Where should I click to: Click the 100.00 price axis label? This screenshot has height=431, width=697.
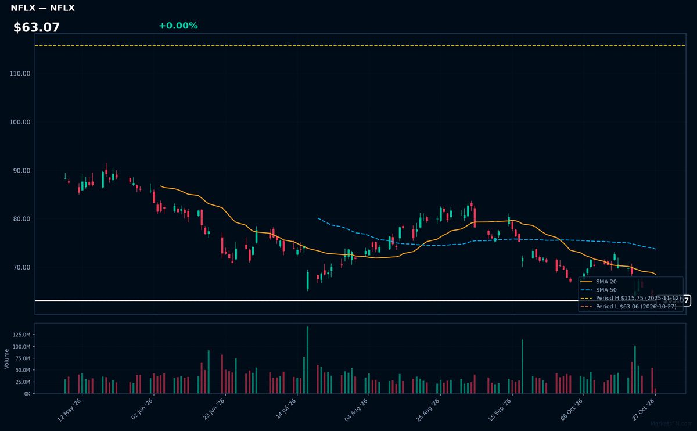point(20,122)
